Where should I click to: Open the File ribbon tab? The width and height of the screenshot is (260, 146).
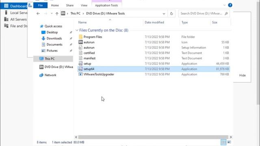(x=40, y=5)
